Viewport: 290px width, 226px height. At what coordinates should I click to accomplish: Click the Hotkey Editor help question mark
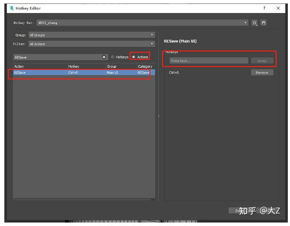(264, 8)
